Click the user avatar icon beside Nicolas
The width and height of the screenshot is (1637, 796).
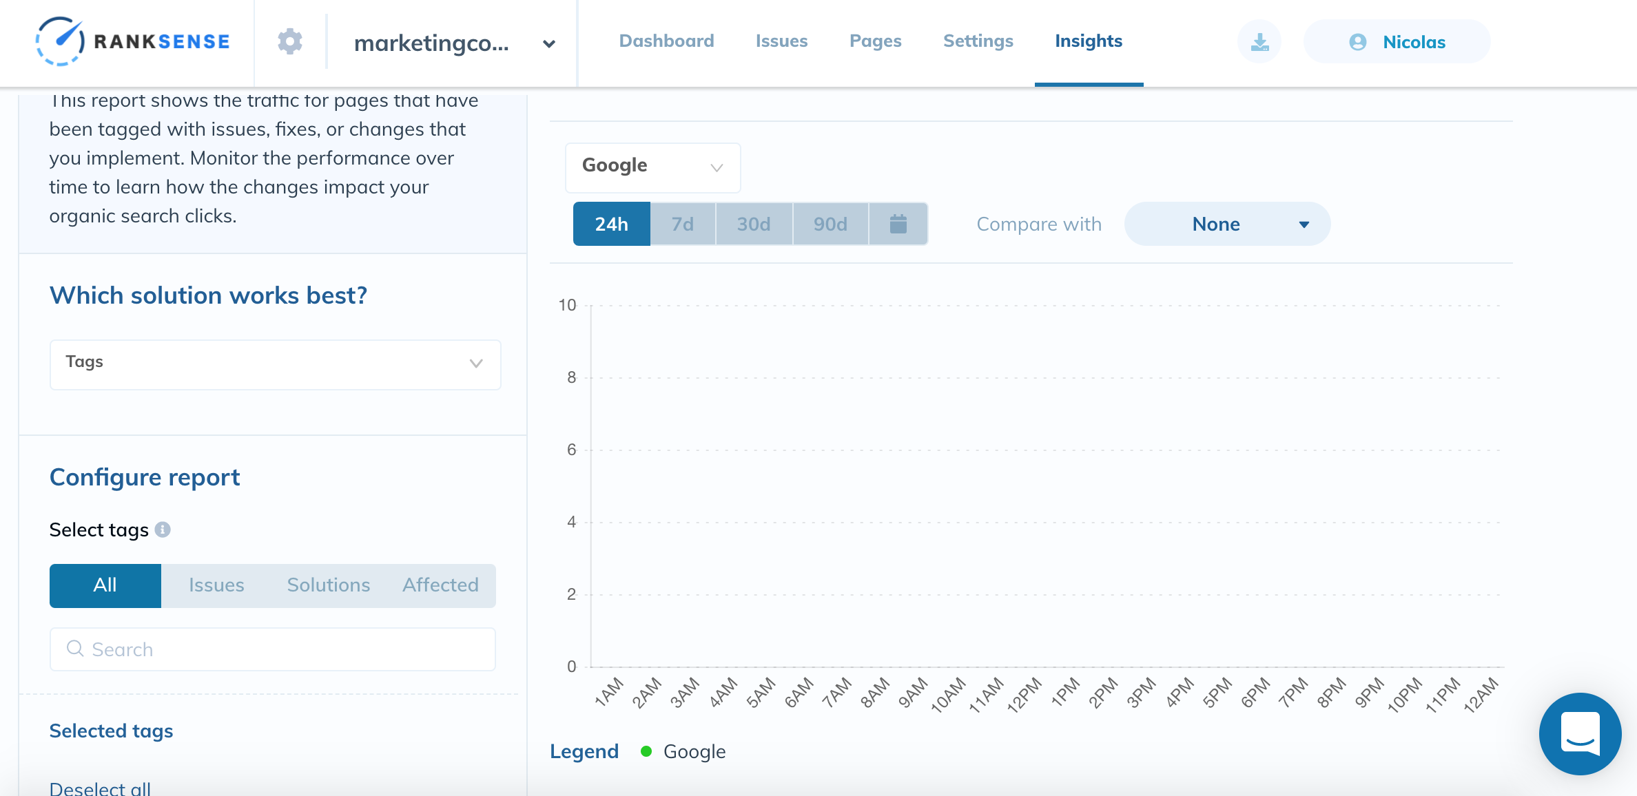click(1357, 42)
